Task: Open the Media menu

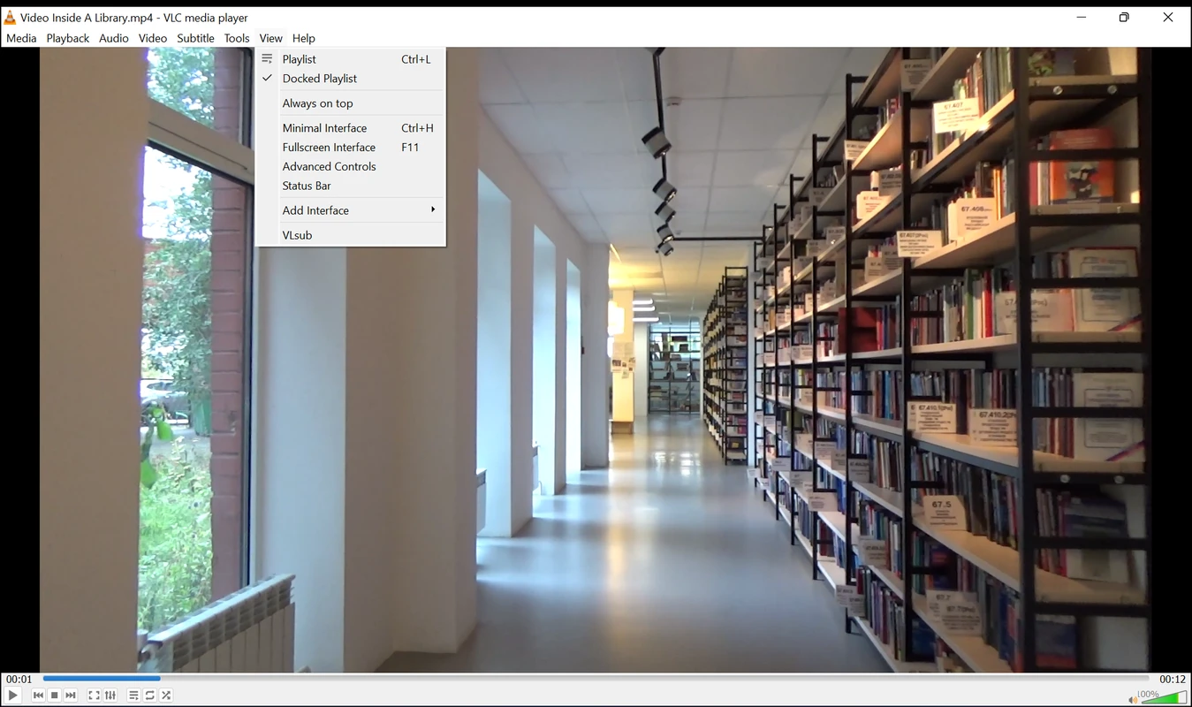Action: click(x=21, y=38)
